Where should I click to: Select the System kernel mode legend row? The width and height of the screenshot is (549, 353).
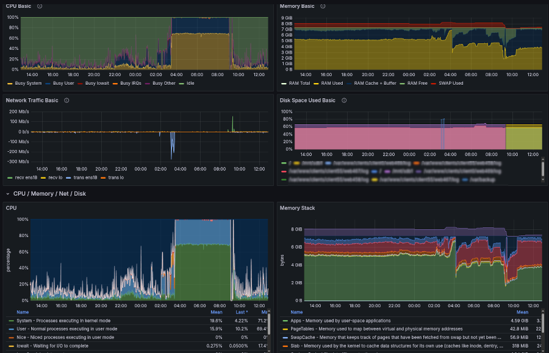[63, 320]
